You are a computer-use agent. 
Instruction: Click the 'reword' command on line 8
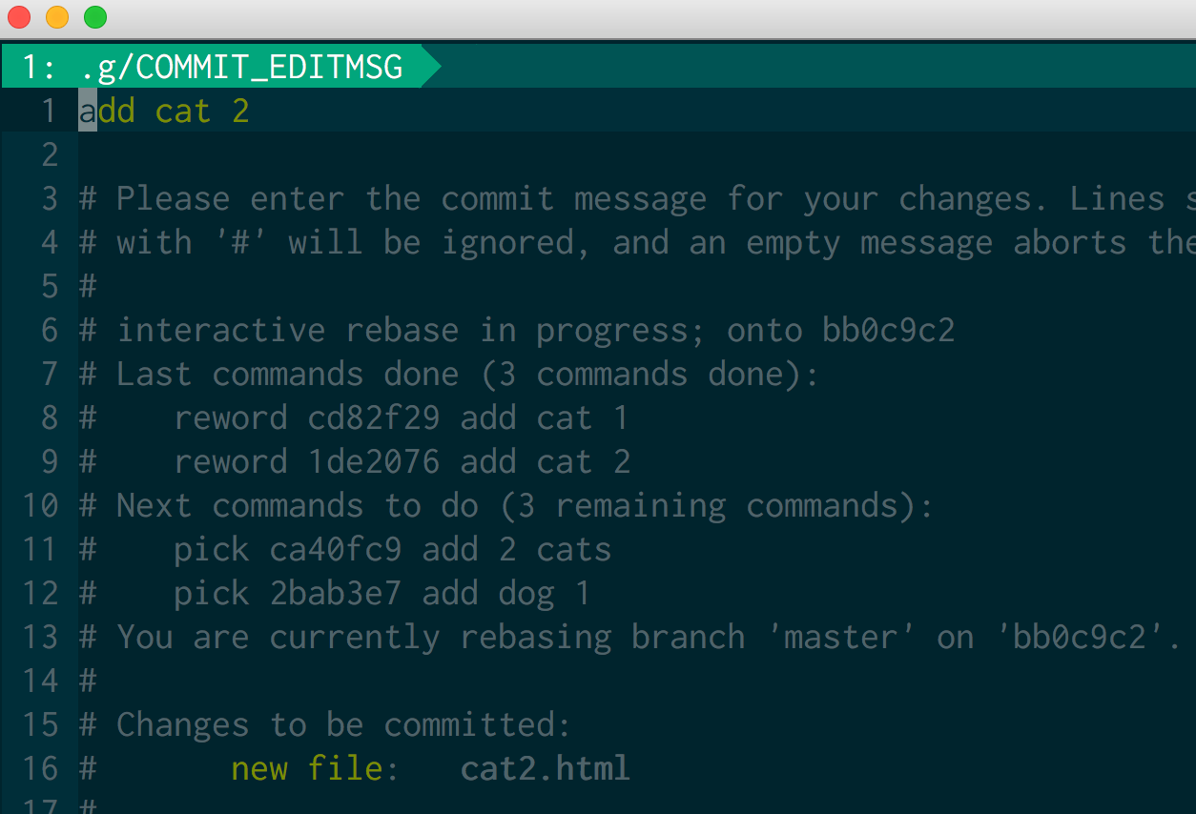[230, 418]
